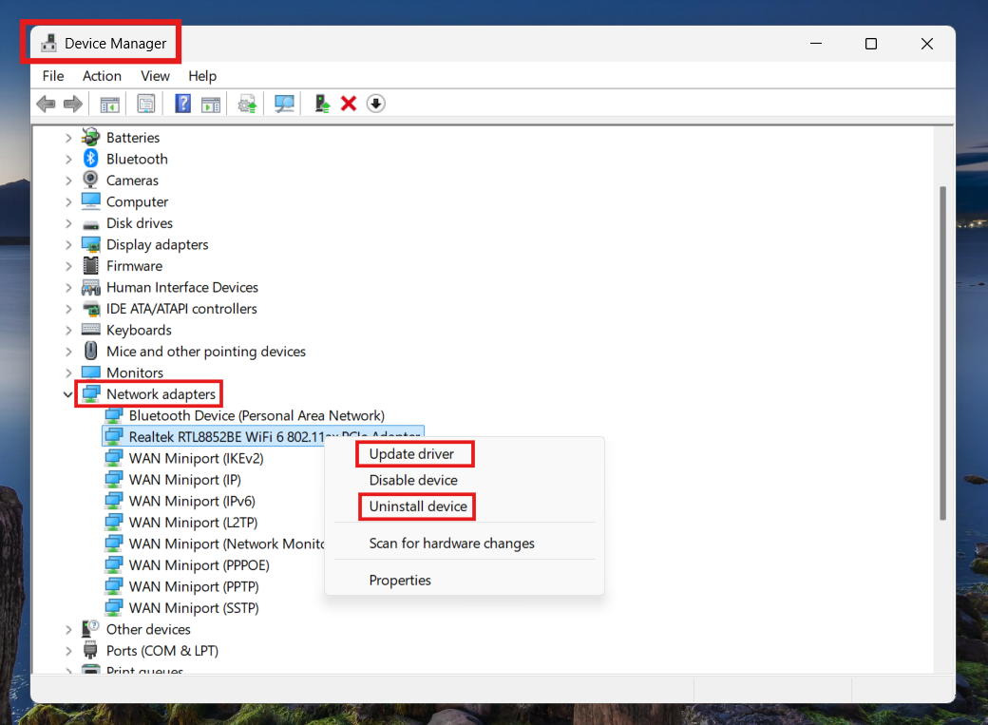
Task: Open the View menu
Action: coord(155,76)
